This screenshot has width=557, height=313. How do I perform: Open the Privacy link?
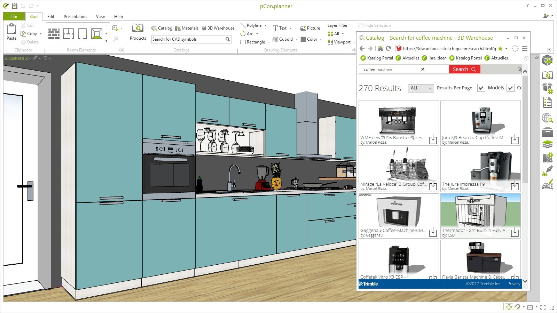click(514, 284)
